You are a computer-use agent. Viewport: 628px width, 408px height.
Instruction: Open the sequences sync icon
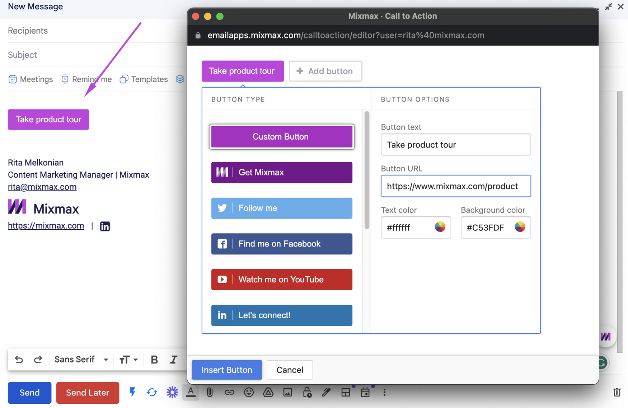151,392
